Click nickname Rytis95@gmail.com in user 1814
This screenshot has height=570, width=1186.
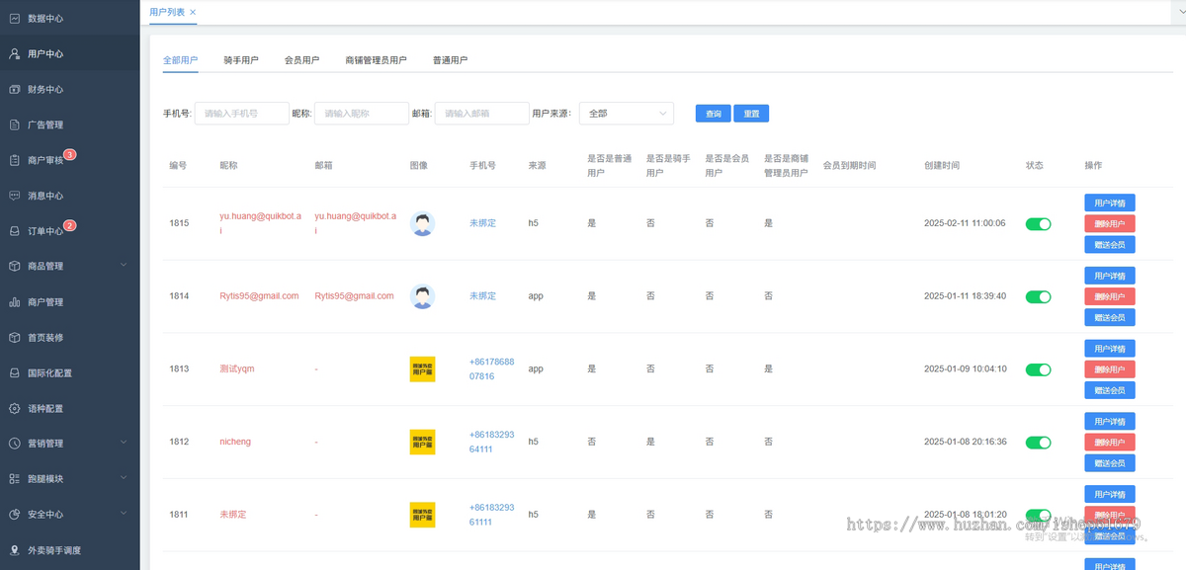coord(259,296)
